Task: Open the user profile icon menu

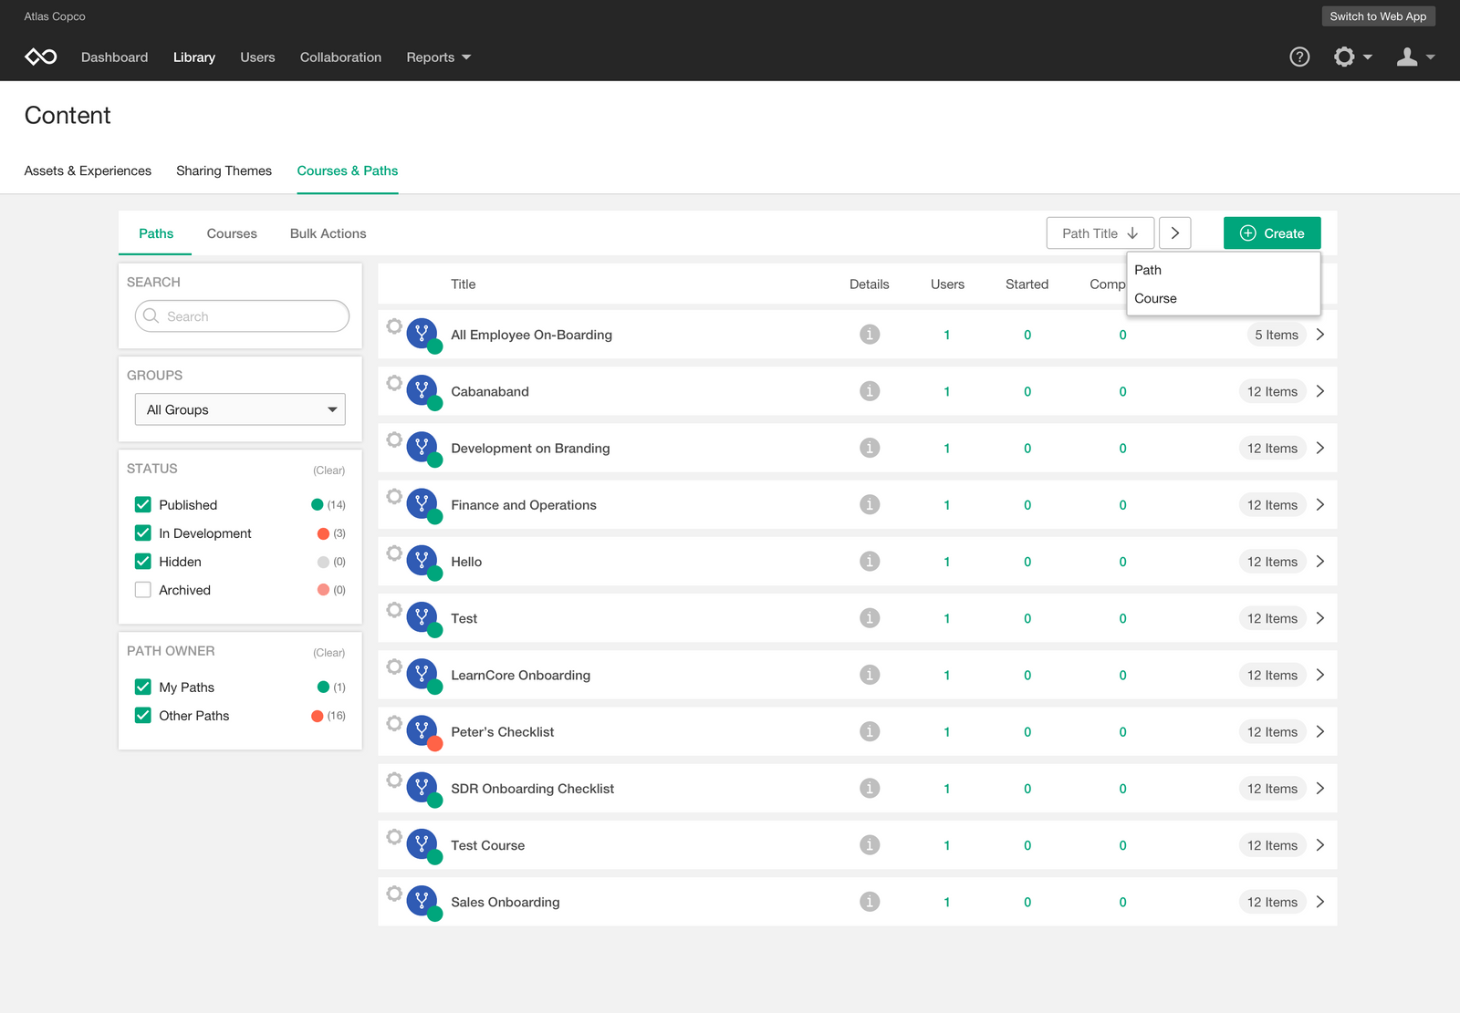Action: 1414,57
